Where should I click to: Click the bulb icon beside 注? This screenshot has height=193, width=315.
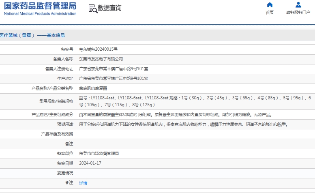[67, 182]
